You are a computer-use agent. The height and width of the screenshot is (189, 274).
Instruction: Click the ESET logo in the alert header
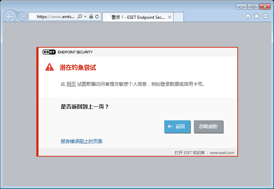tap(49, 52)
